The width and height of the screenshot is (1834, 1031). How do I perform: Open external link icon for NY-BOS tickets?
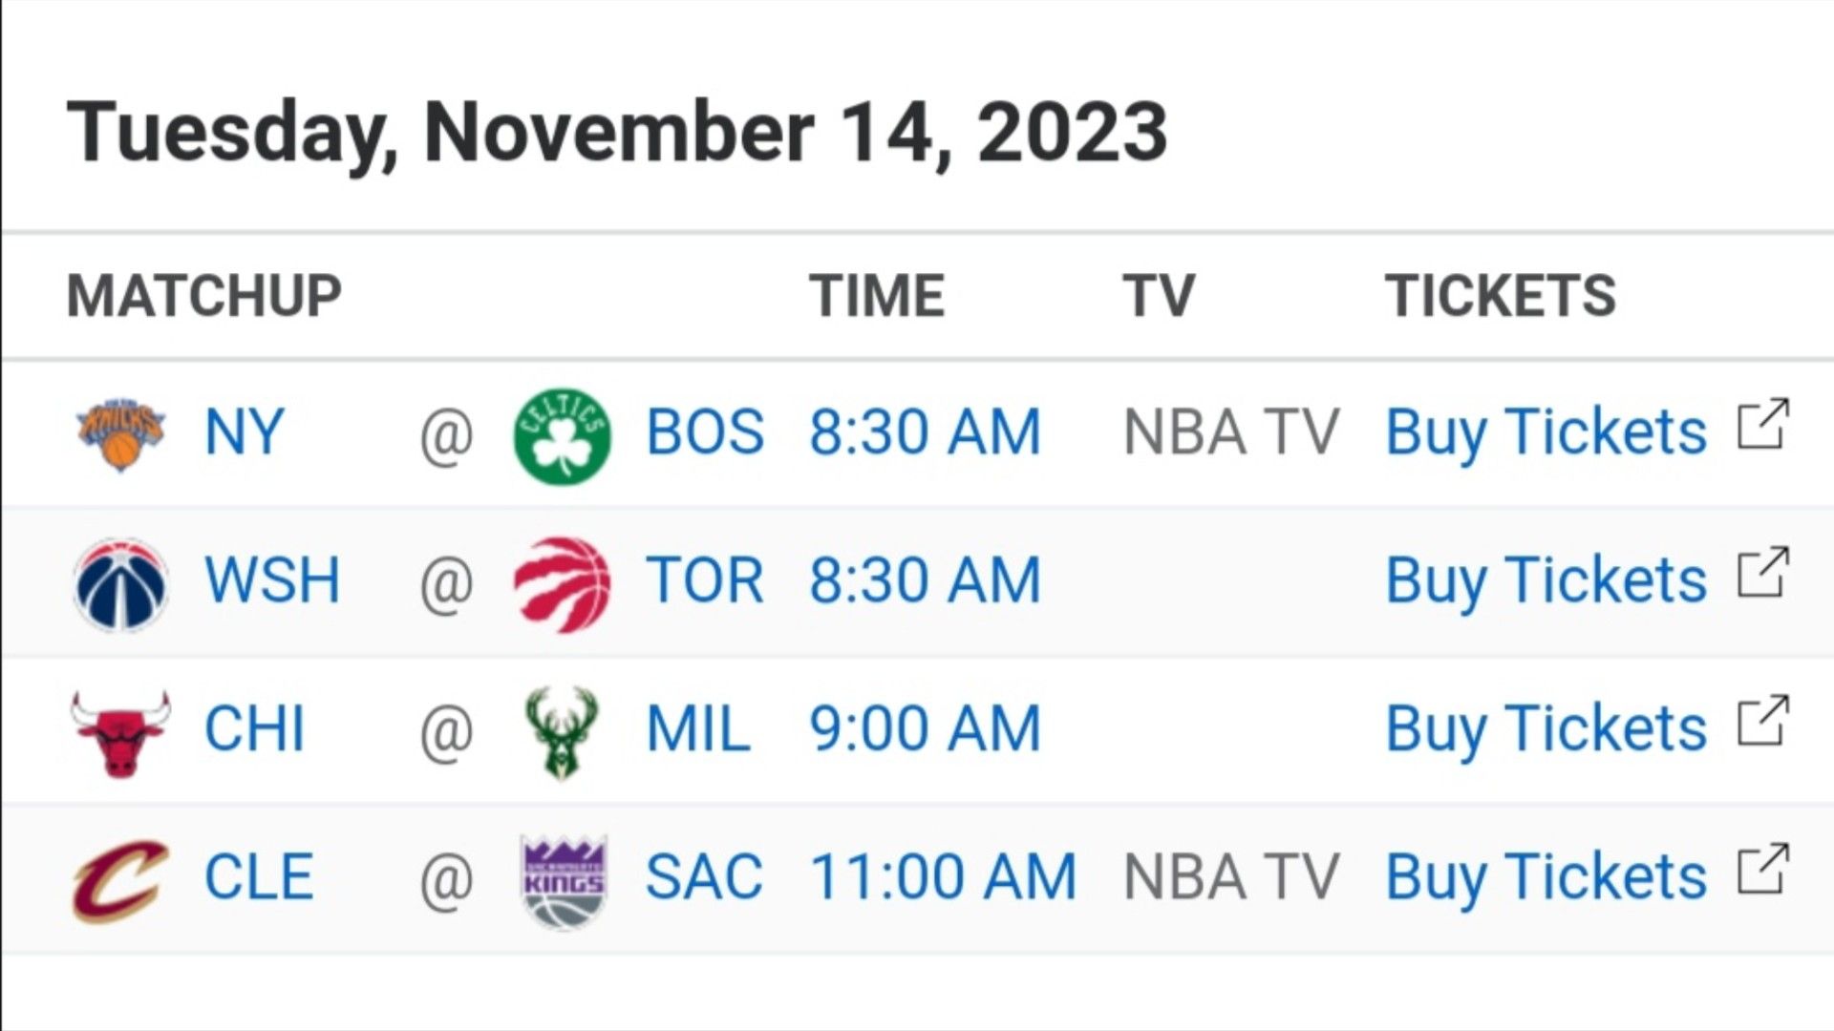(1762, 423)
